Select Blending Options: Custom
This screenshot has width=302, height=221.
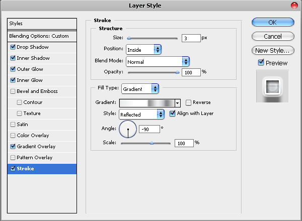coord(42,36)
